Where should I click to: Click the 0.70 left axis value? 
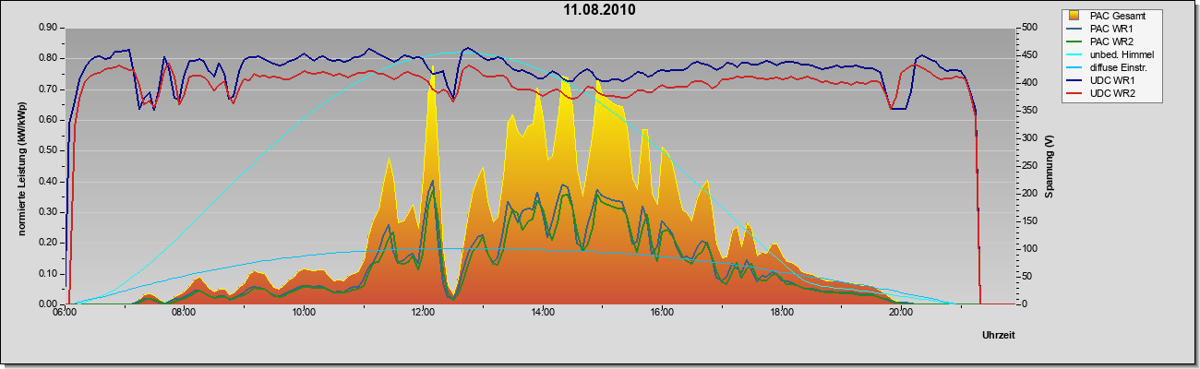(x=50, y=89)
